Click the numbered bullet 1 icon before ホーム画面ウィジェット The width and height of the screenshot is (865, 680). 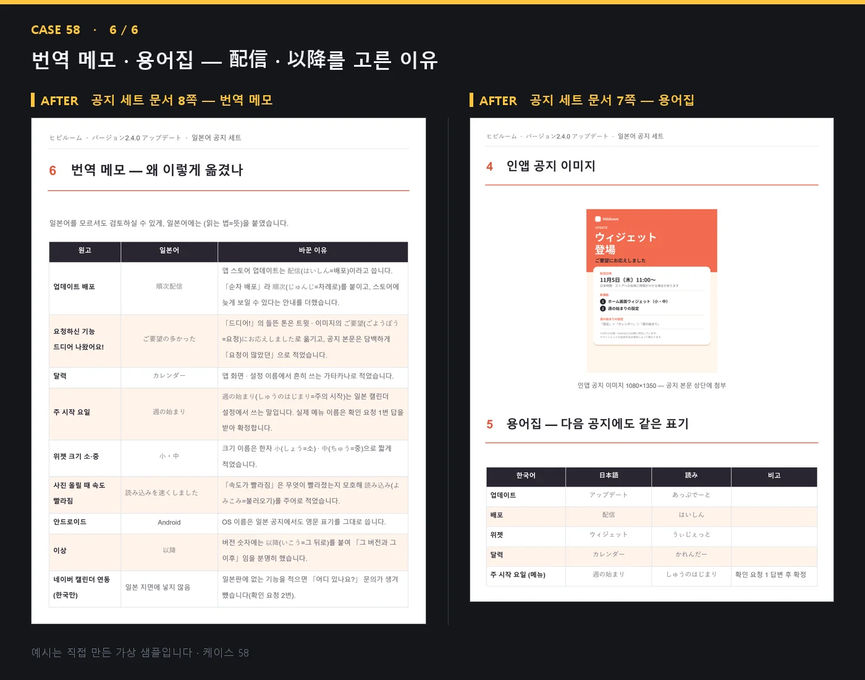pos(603,302)
